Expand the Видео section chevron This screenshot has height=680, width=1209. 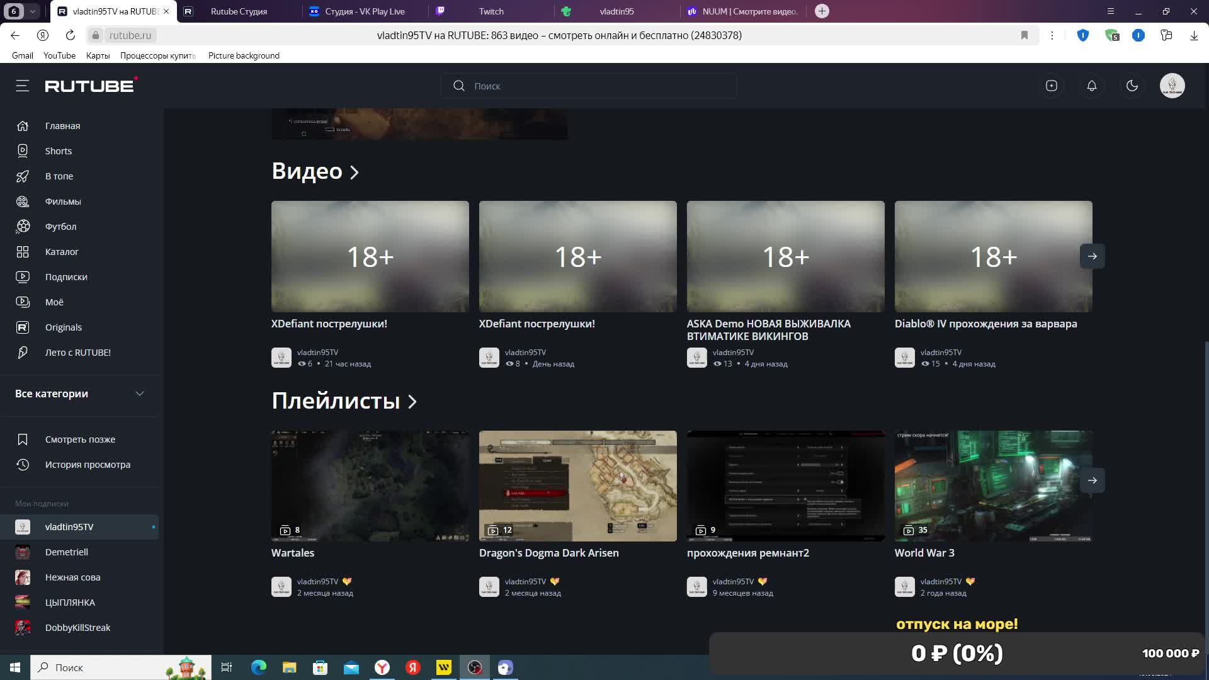[355, 172]
